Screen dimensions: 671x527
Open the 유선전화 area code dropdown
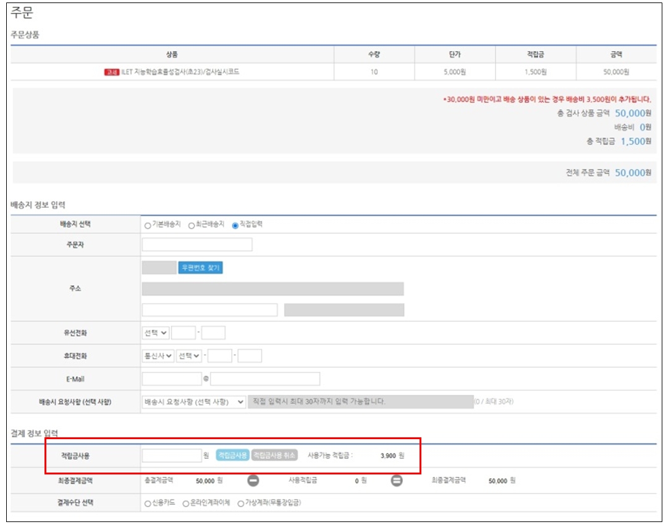click(x=155, y=333)
